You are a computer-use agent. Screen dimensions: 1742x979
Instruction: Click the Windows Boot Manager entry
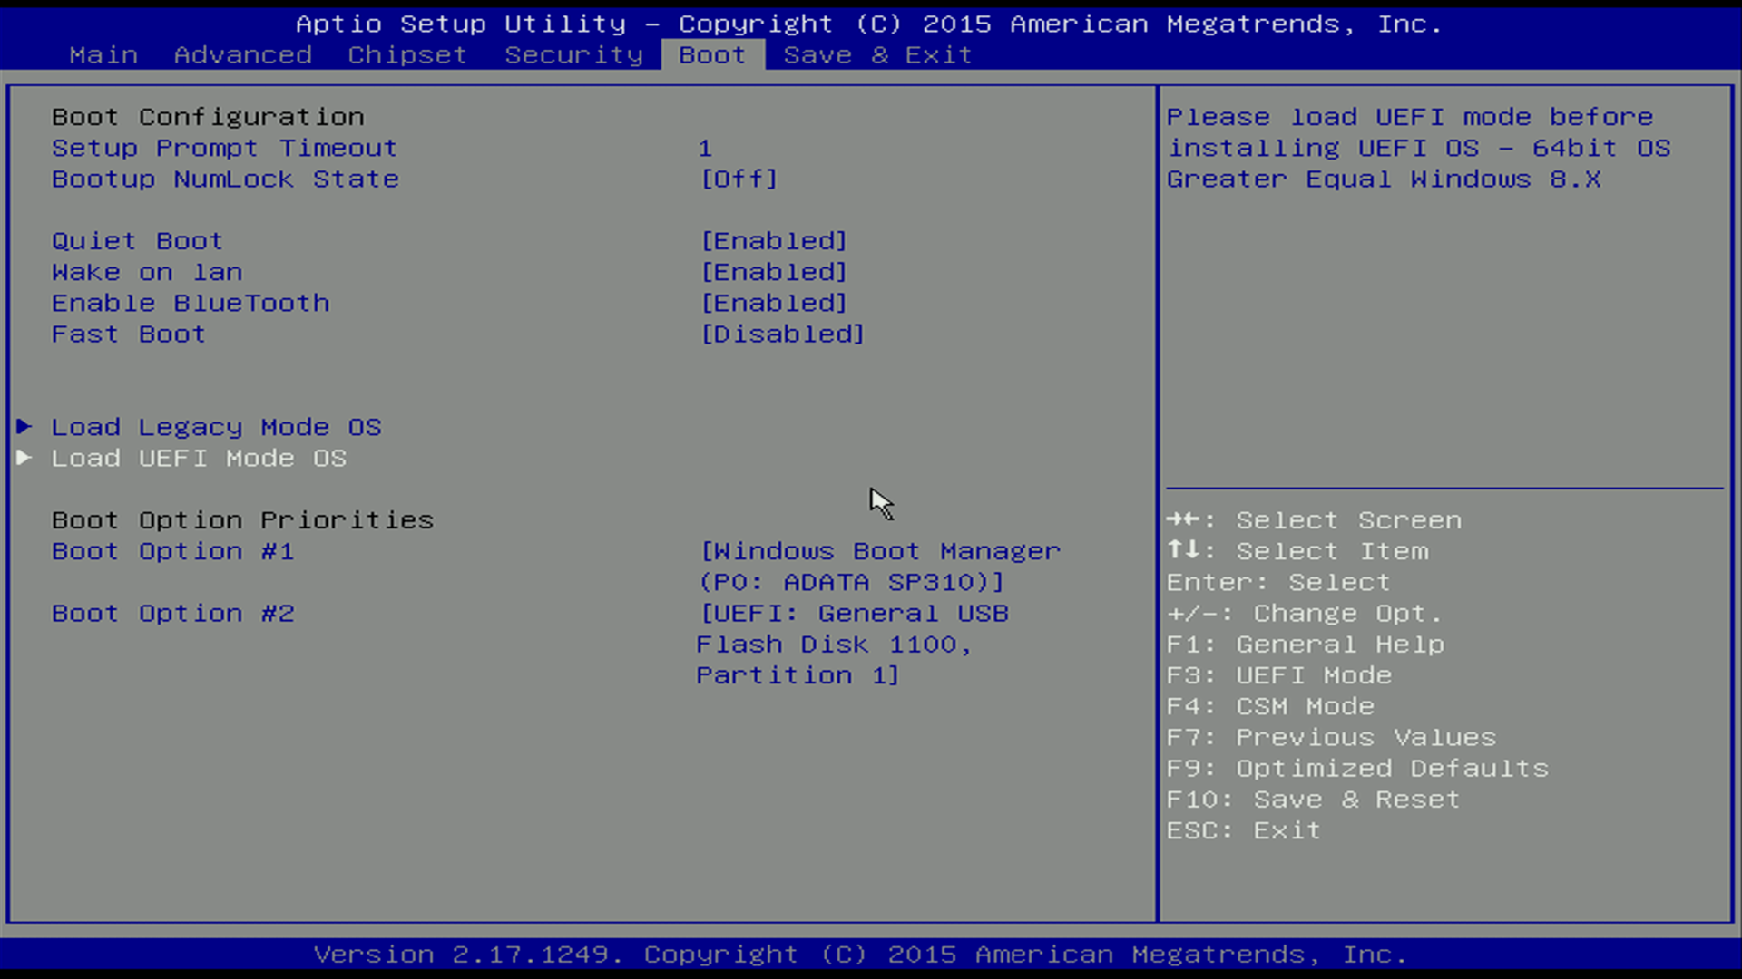tap(878, 551)
